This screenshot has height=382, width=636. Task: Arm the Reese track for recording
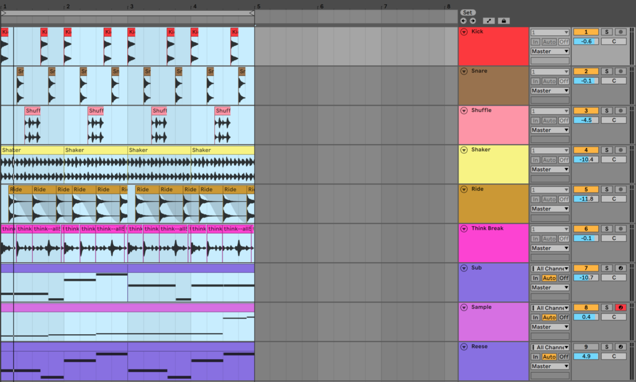click(x=620, y=347)
